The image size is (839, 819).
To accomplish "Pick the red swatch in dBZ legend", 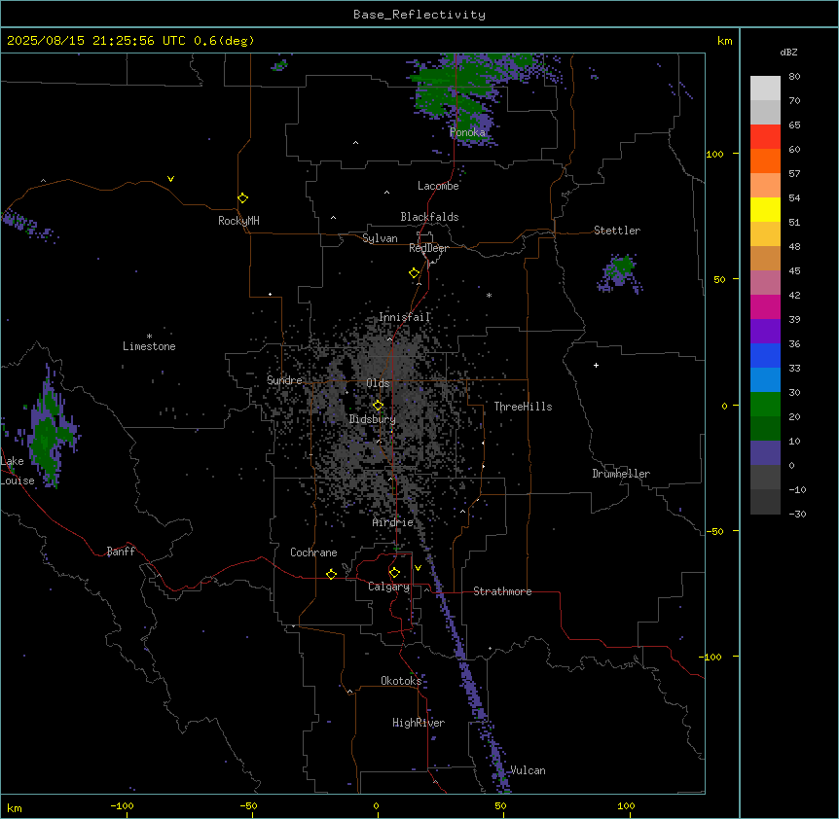I will [x=765, y=137].
